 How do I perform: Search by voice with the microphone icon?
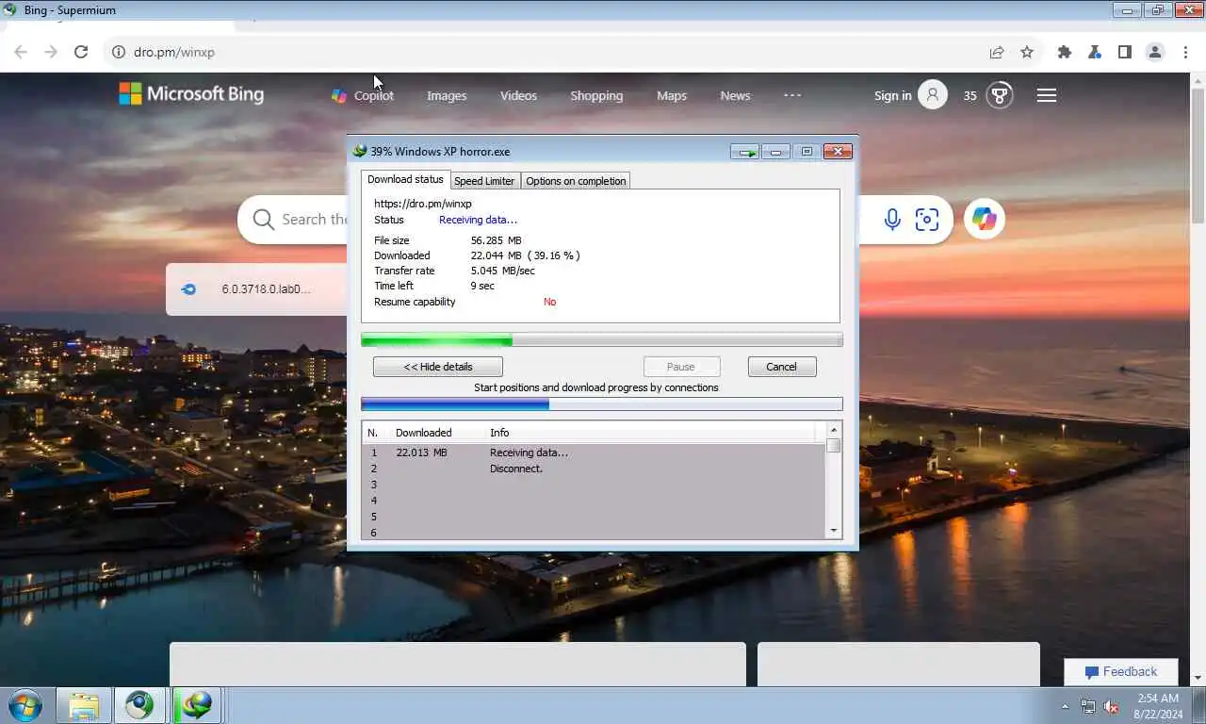point(892,220)
